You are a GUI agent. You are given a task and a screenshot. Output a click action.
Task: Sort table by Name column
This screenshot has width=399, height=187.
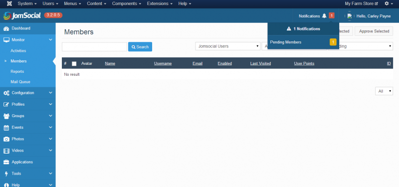click(x=110, y=63)
